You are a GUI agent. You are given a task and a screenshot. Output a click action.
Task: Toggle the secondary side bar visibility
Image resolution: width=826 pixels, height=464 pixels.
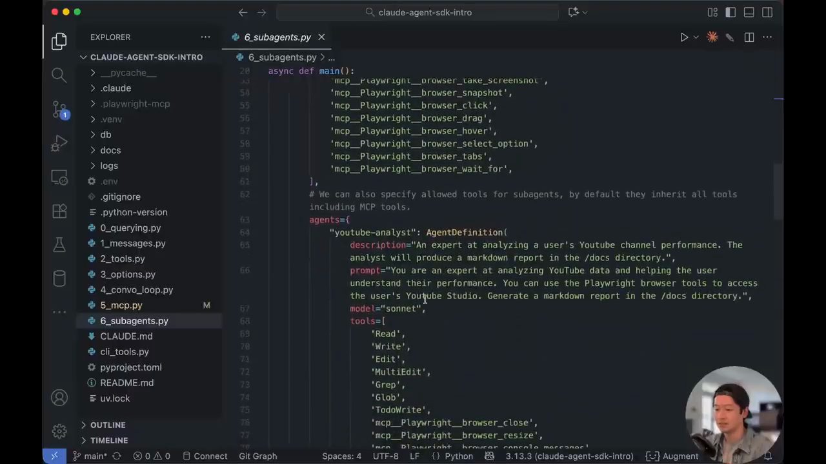pyautogui.click(x=767, y=12)
